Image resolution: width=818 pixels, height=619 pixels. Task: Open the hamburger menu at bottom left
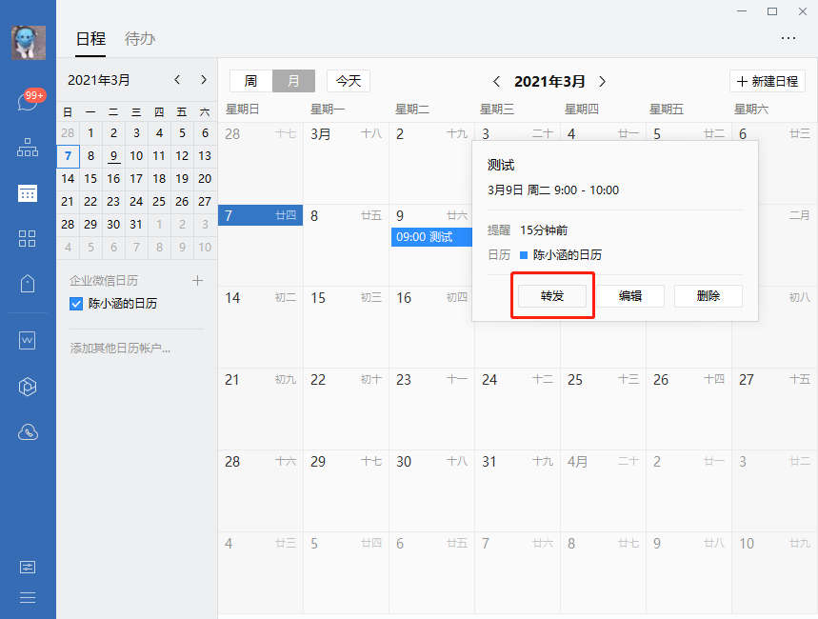pyautogui.click(x=28, y=597)
